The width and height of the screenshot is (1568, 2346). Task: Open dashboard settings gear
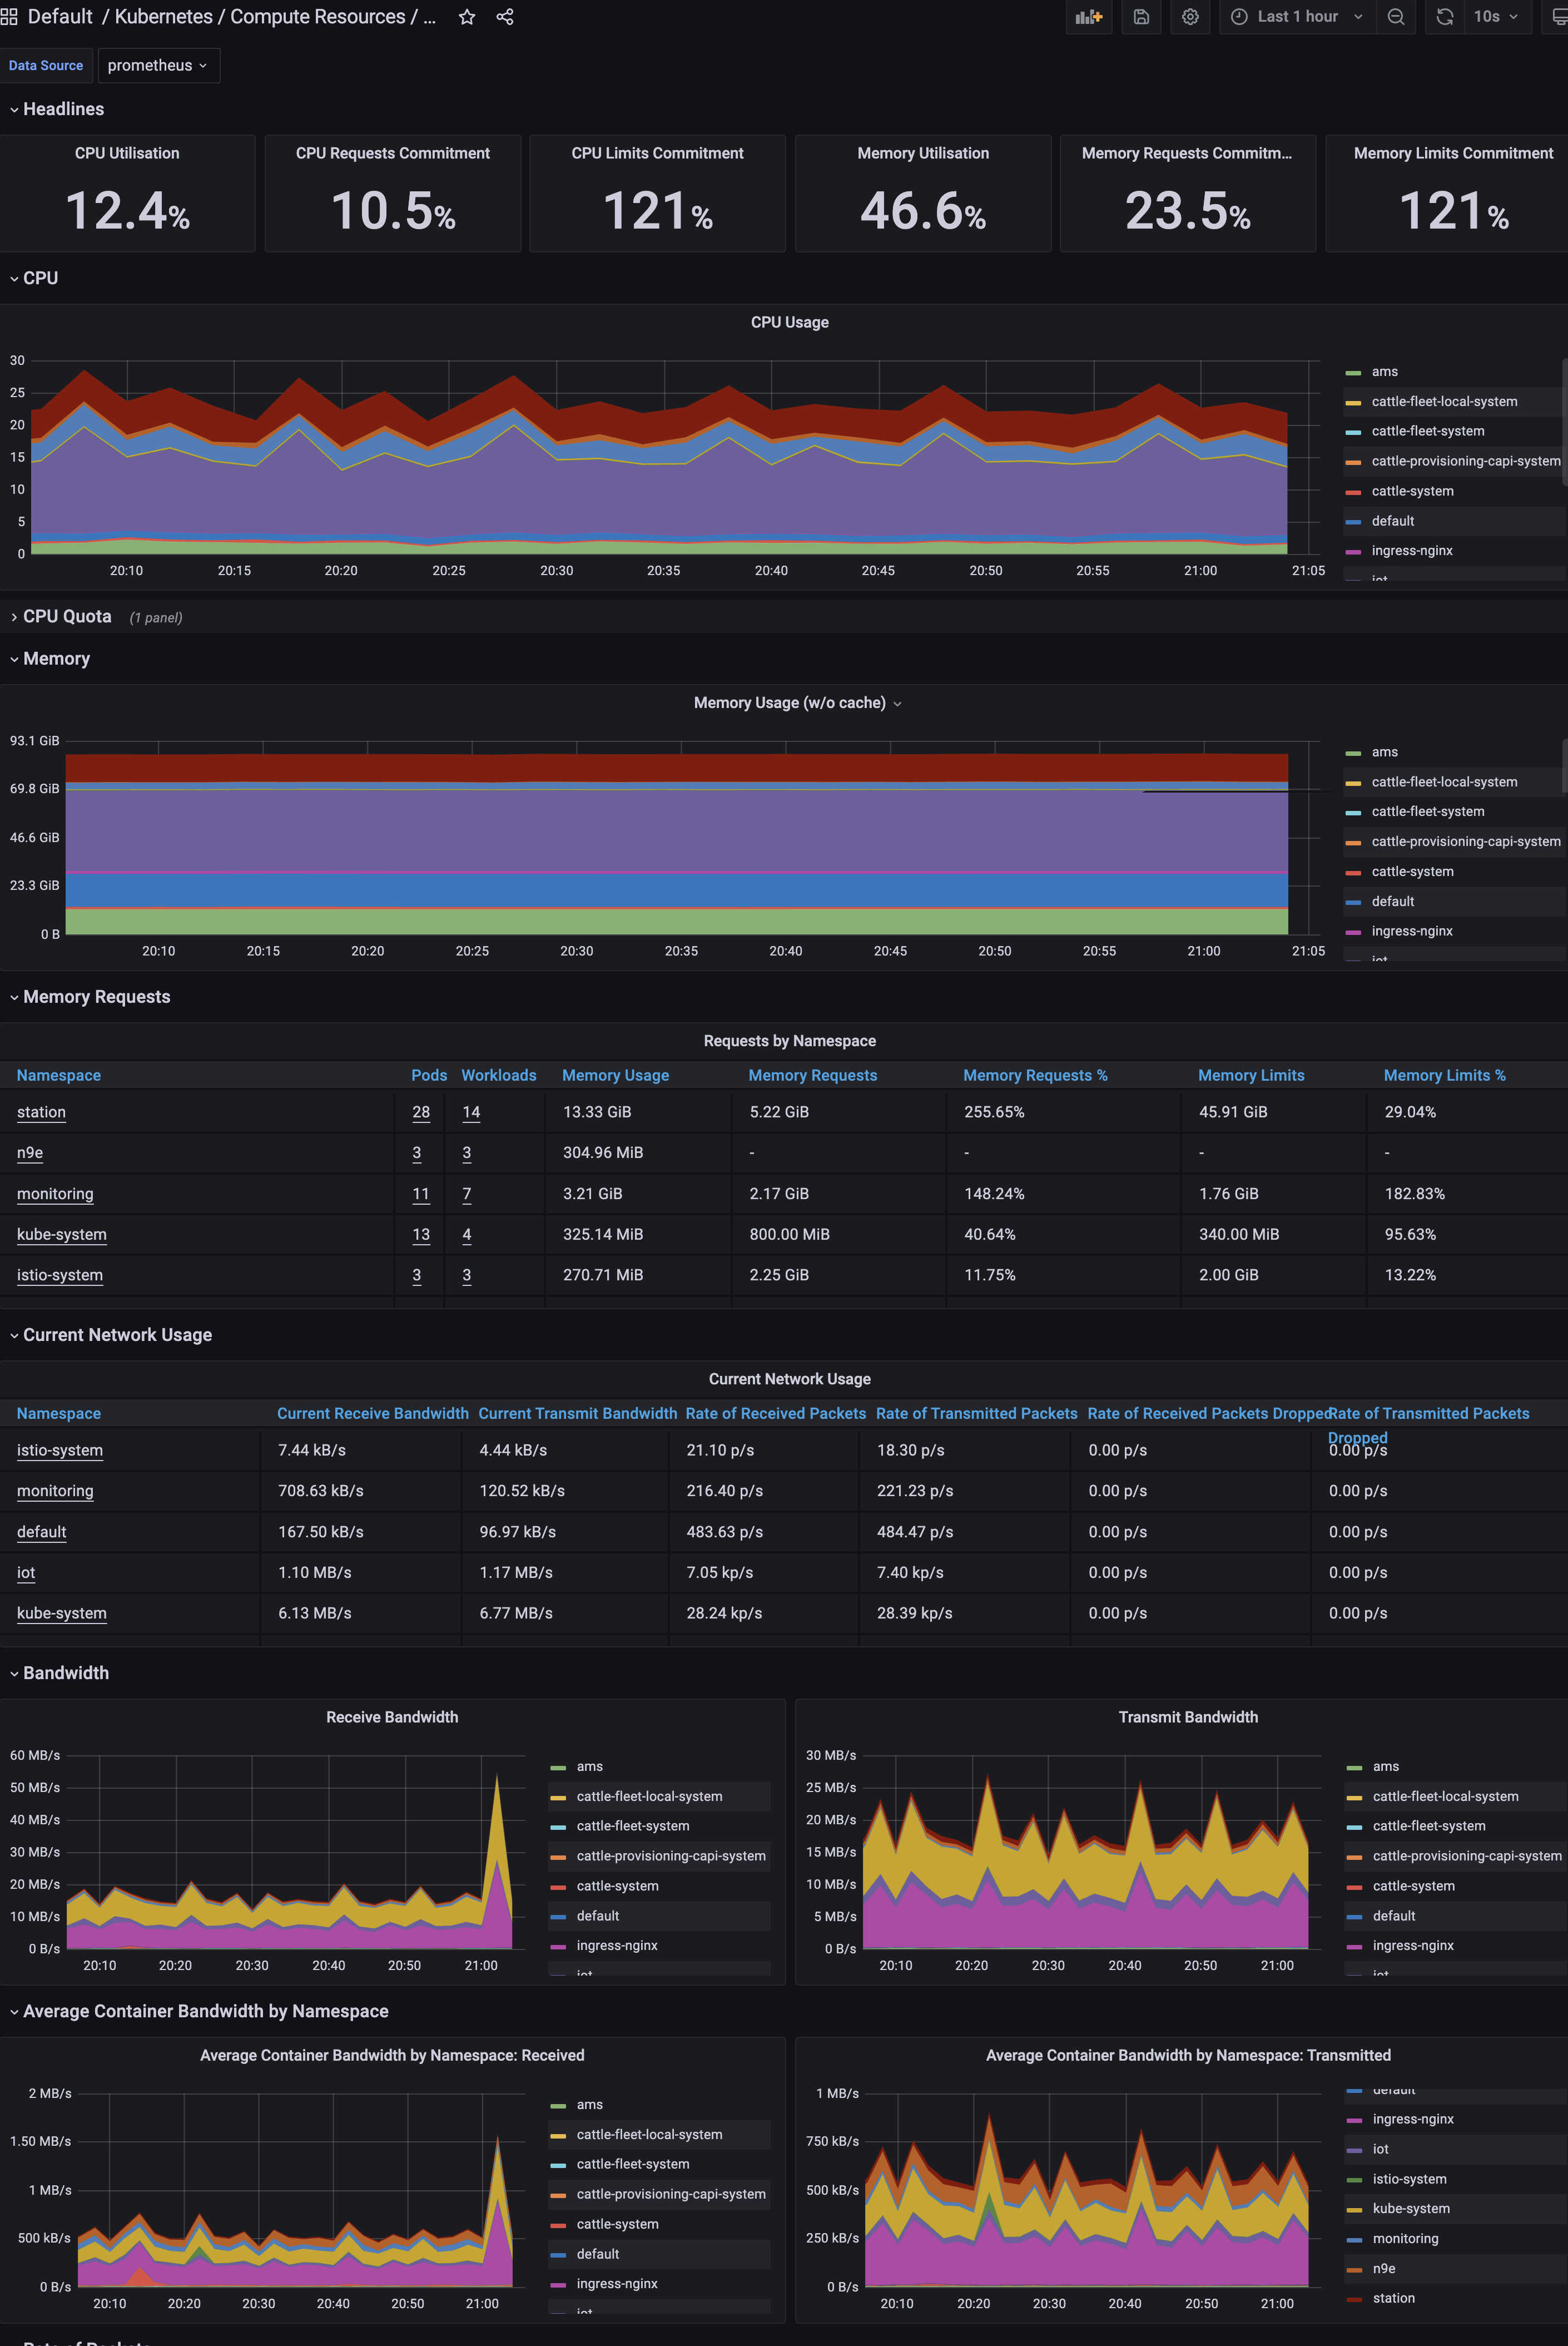pyautogui.click(x=1190, y=17)
